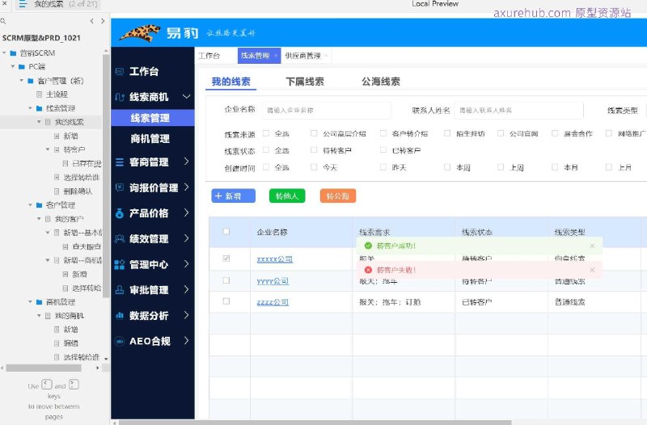This screenshot has height=425, width=647.
Task: Click the 审批管理 stamp icon
Action: (x=120, y=290)
